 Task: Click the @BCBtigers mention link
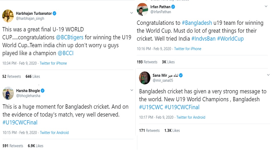(x=70, y=37)
